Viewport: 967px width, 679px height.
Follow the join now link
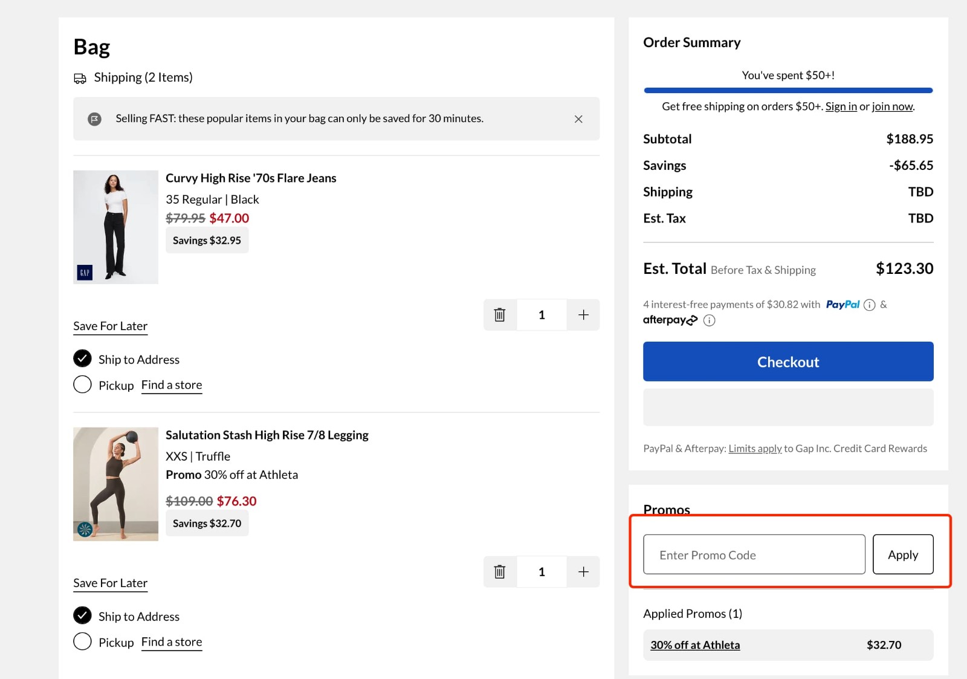coord(892,106)
